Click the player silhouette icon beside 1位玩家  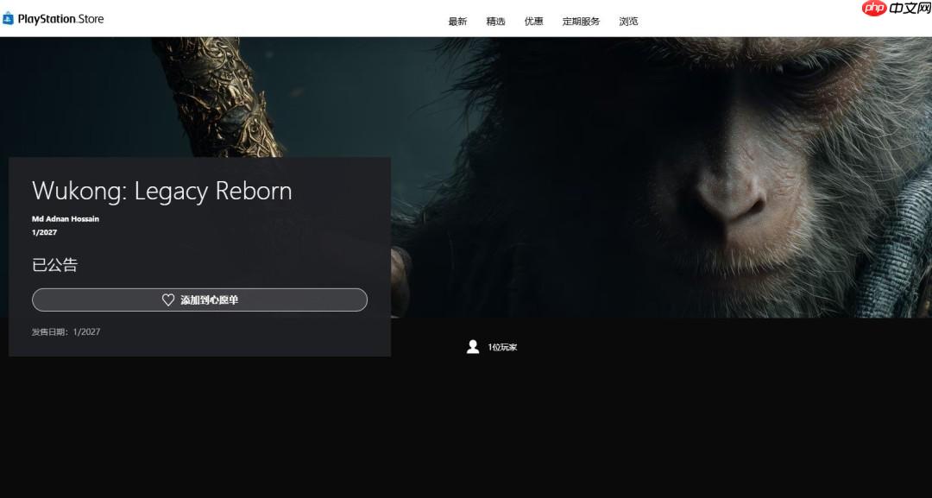point(473,346)
